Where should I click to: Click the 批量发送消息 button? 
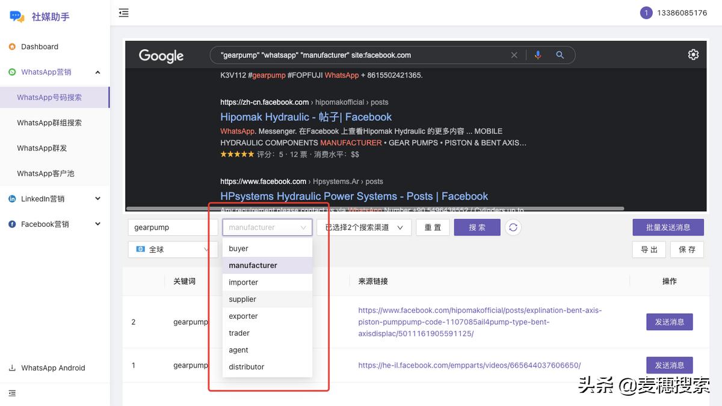668,227
